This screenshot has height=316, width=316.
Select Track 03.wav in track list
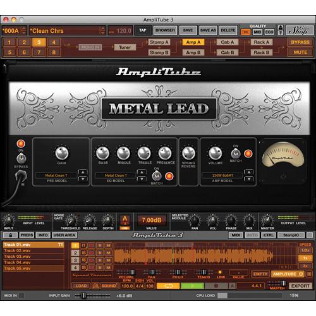tap(33, 257)
